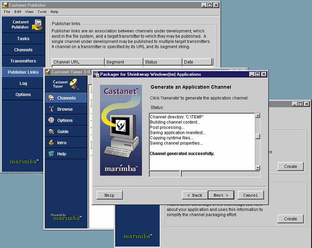
Task: Open the View menu in Castanet Publisher
Action: [29, 12]
